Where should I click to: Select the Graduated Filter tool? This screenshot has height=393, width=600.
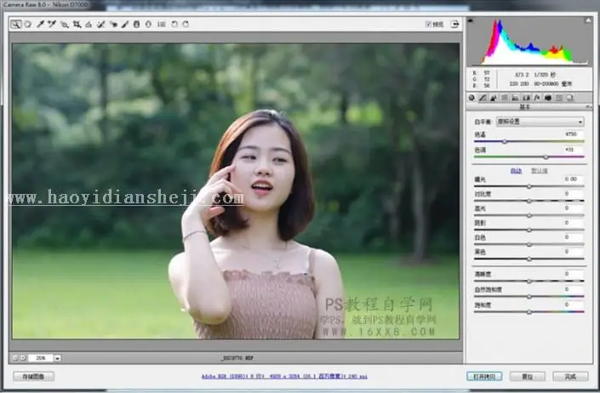[136, 25]
